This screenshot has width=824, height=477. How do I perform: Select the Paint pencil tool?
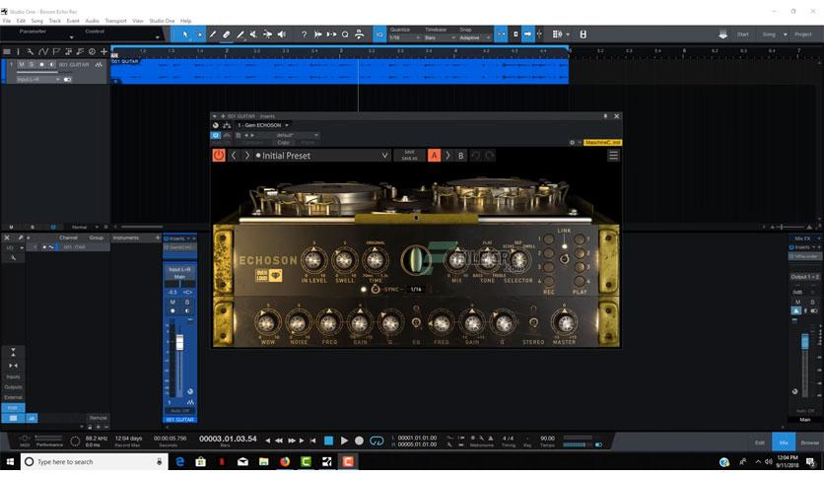click(240, 34)
